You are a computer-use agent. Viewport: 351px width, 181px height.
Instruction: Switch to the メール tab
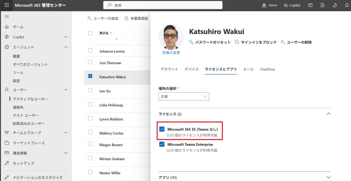tap(248, 69)
